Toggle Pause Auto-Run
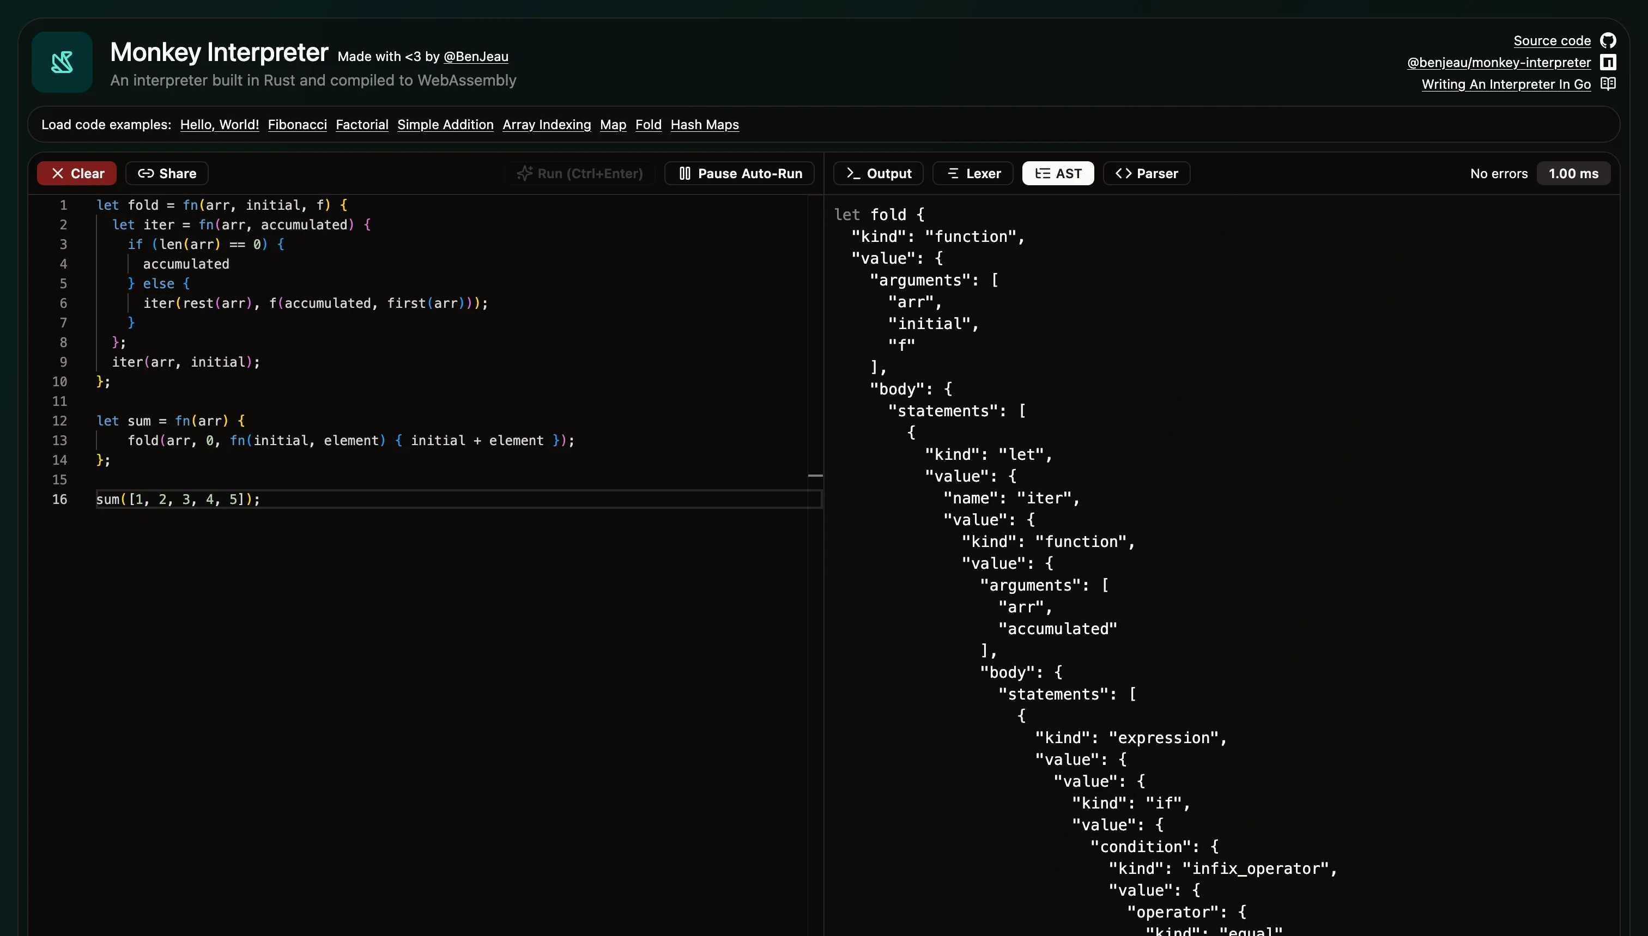This screenshot has width=1648, height=936. [x=739, y=174]
